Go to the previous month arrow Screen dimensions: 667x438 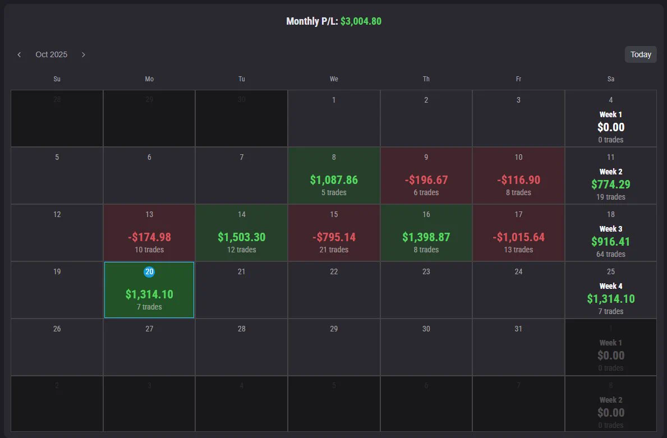tap(19, 54)
